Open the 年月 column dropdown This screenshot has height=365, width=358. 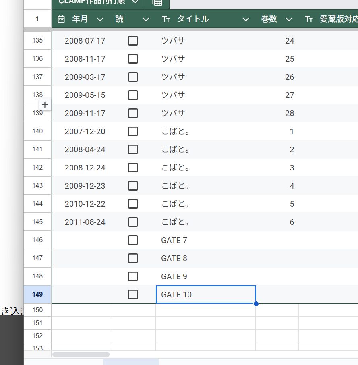(x=100, y=20)
